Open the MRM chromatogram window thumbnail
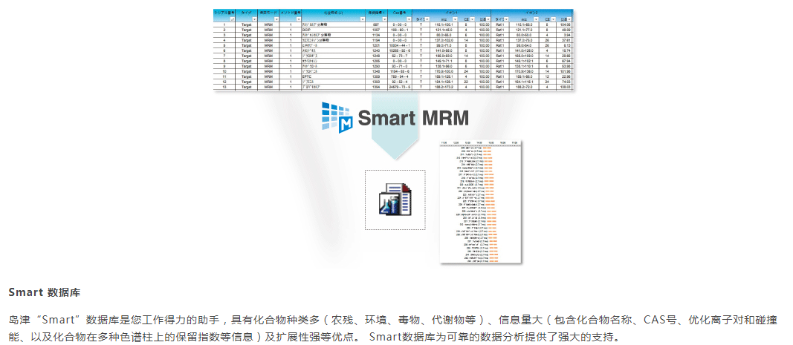This screenshot has width=793, height=345. pyautogui.click(x=481, y=202)
